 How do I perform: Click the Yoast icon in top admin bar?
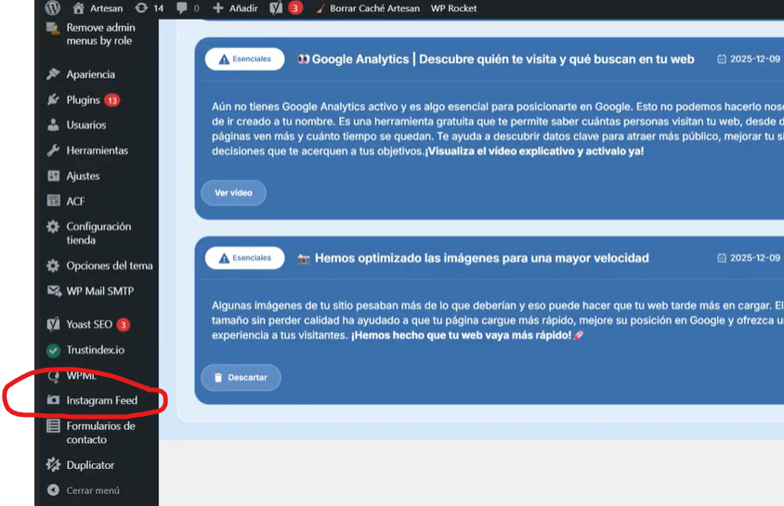coord(276,8)
